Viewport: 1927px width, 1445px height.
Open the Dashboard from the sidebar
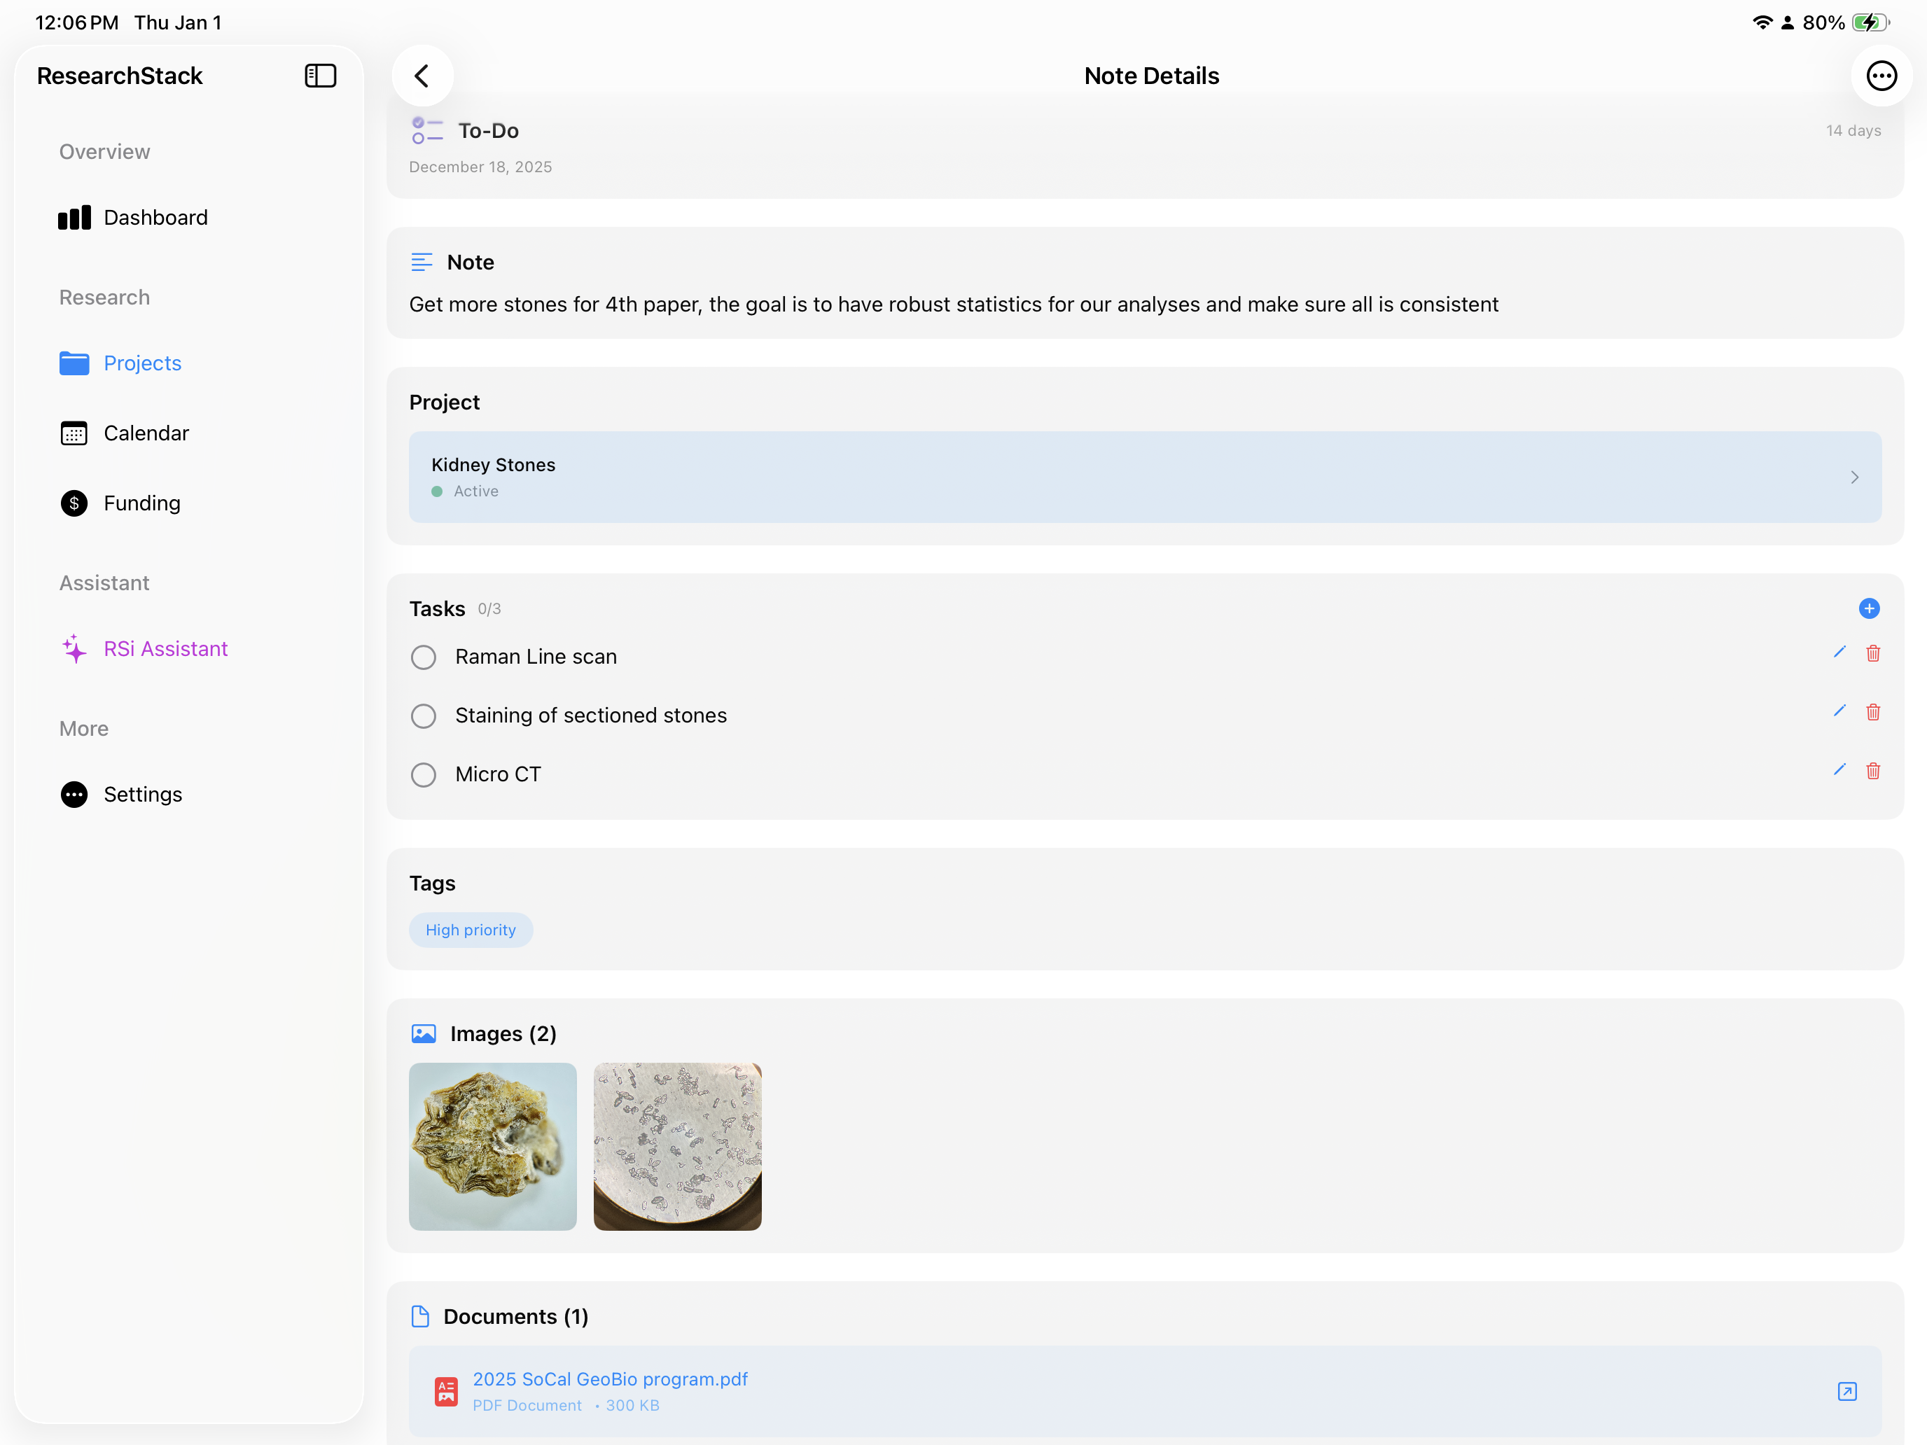[155, 217]
